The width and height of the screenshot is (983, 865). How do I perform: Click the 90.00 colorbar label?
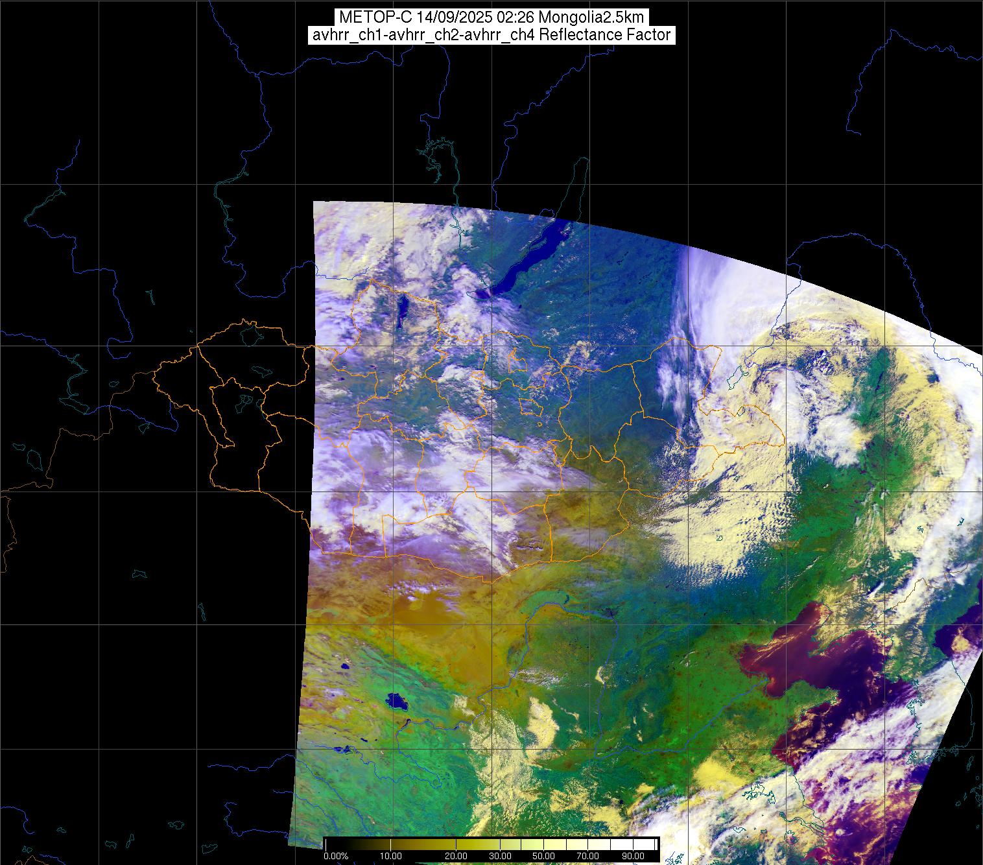pos(632,857)
